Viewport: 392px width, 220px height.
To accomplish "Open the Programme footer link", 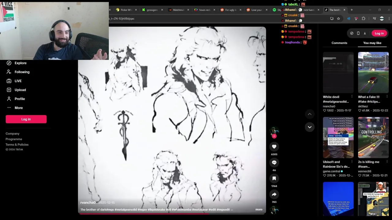I will (x=14, y=139).
